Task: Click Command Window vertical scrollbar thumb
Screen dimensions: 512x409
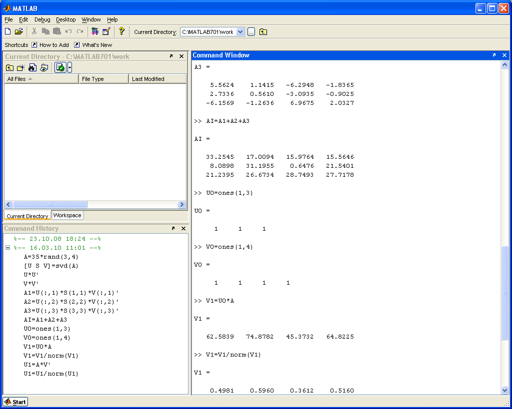Action: click(x=504, y=293)
